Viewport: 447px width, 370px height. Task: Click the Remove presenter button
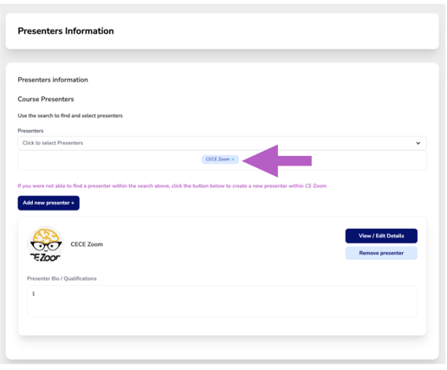[x=381, y=253]
